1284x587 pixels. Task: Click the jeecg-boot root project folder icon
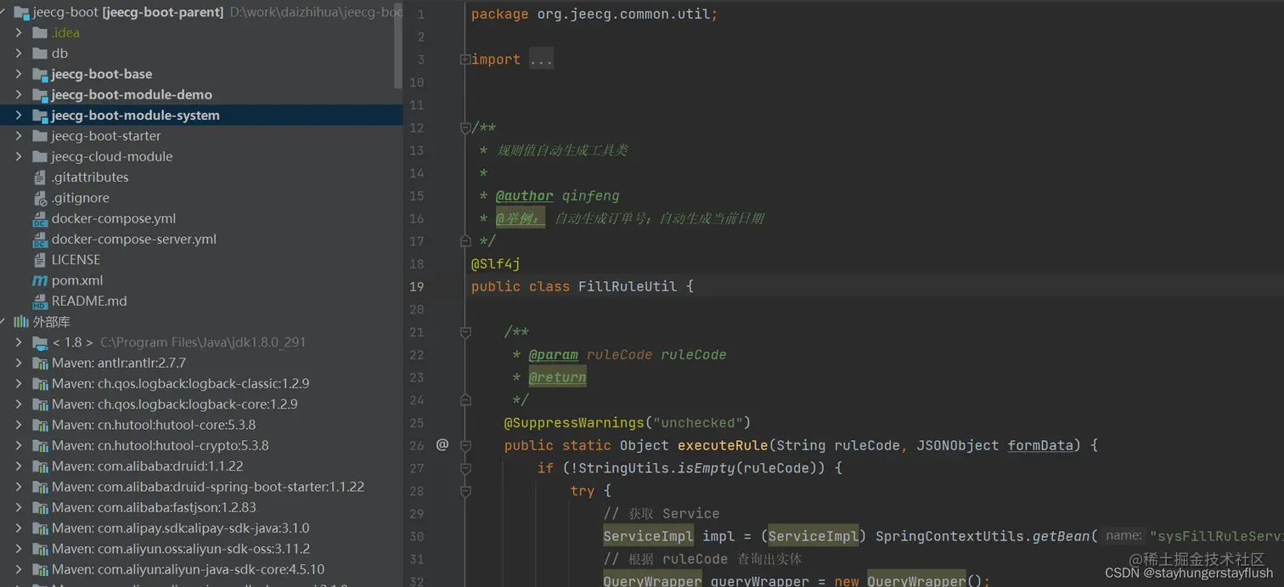22,12
